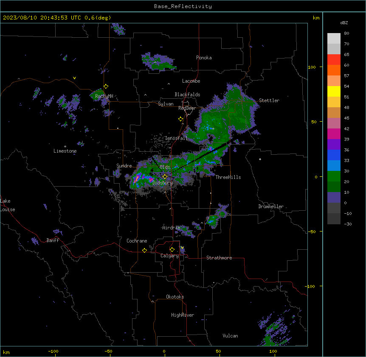The image size is (366, 357).
Task: Select the red band in the dBZ legend
Action: [x=334, y=60]
